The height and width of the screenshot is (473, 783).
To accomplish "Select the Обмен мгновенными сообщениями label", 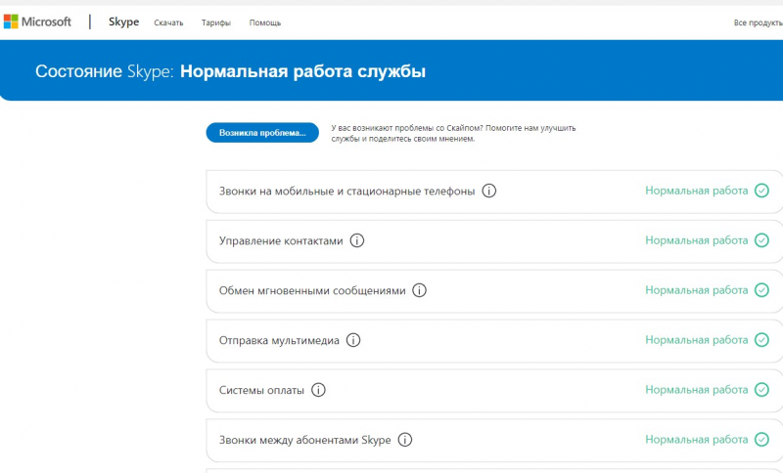I will 312,291.
